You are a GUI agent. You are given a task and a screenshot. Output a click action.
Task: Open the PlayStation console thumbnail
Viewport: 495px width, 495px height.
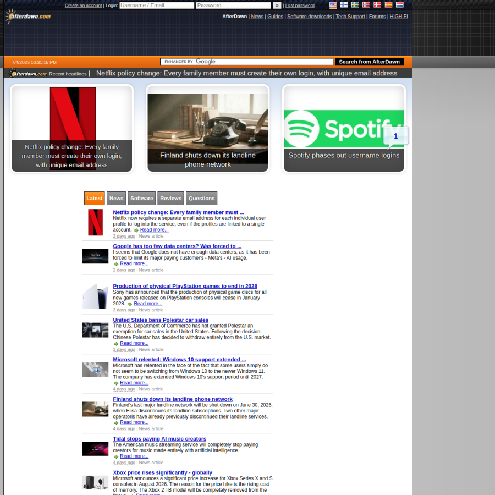(95, 296)
